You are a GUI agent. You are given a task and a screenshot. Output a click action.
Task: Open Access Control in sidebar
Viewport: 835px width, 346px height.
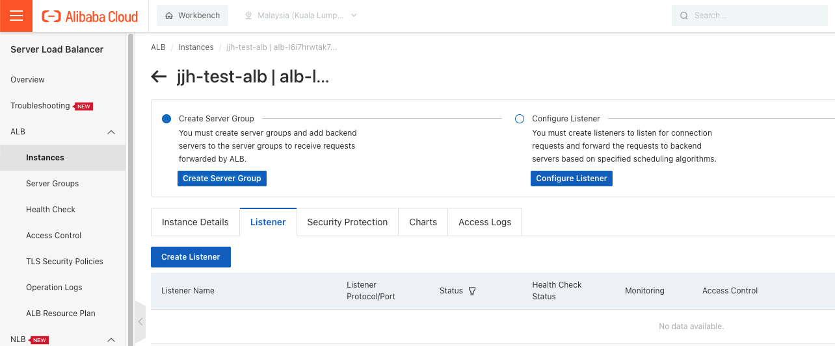tap(54, 236)
